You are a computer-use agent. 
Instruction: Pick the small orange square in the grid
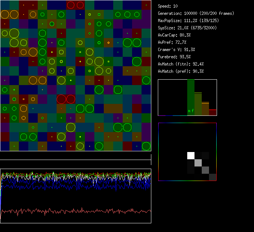tap(24, 99)
